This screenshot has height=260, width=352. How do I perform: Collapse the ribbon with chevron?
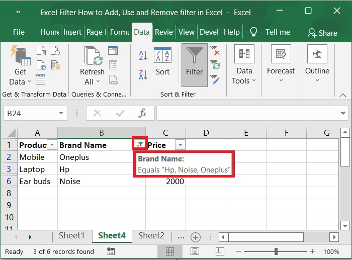[x=343, y=95]
